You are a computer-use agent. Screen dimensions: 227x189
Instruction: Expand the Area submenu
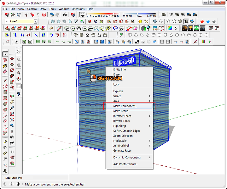click(x=130, y=101)
